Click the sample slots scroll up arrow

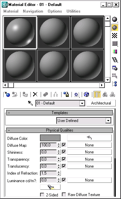108,19
